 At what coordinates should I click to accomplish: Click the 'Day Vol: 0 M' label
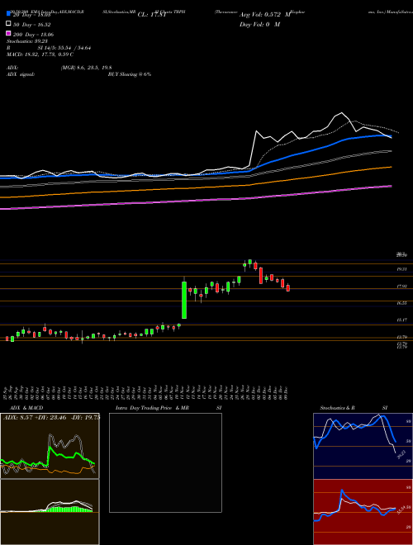pos(260,24)
